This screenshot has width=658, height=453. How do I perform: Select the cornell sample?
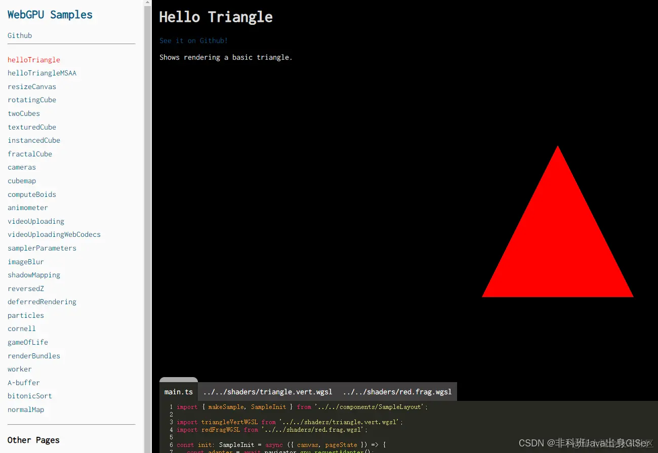[22, 328]
